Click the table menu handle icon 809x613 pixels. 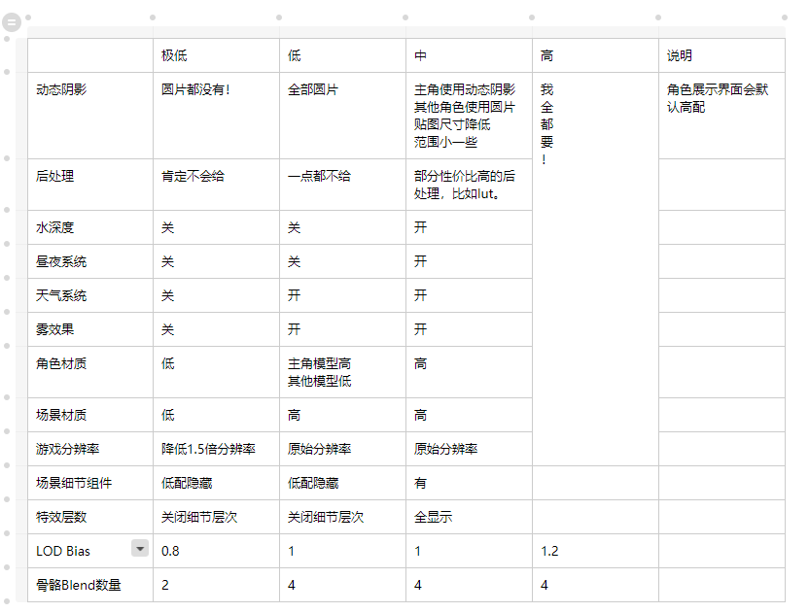pyautogui.click(x=12, y=22)
